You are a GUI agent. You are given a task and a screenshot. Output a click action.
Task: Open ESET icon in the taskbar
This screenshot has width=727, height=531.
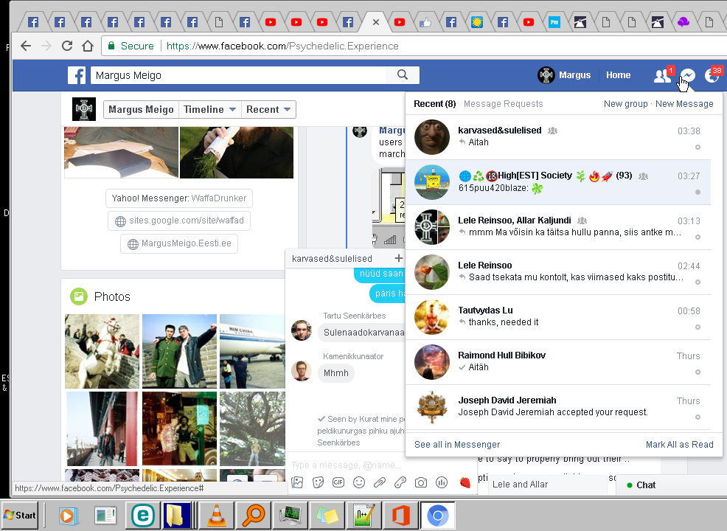coord(143,516)
